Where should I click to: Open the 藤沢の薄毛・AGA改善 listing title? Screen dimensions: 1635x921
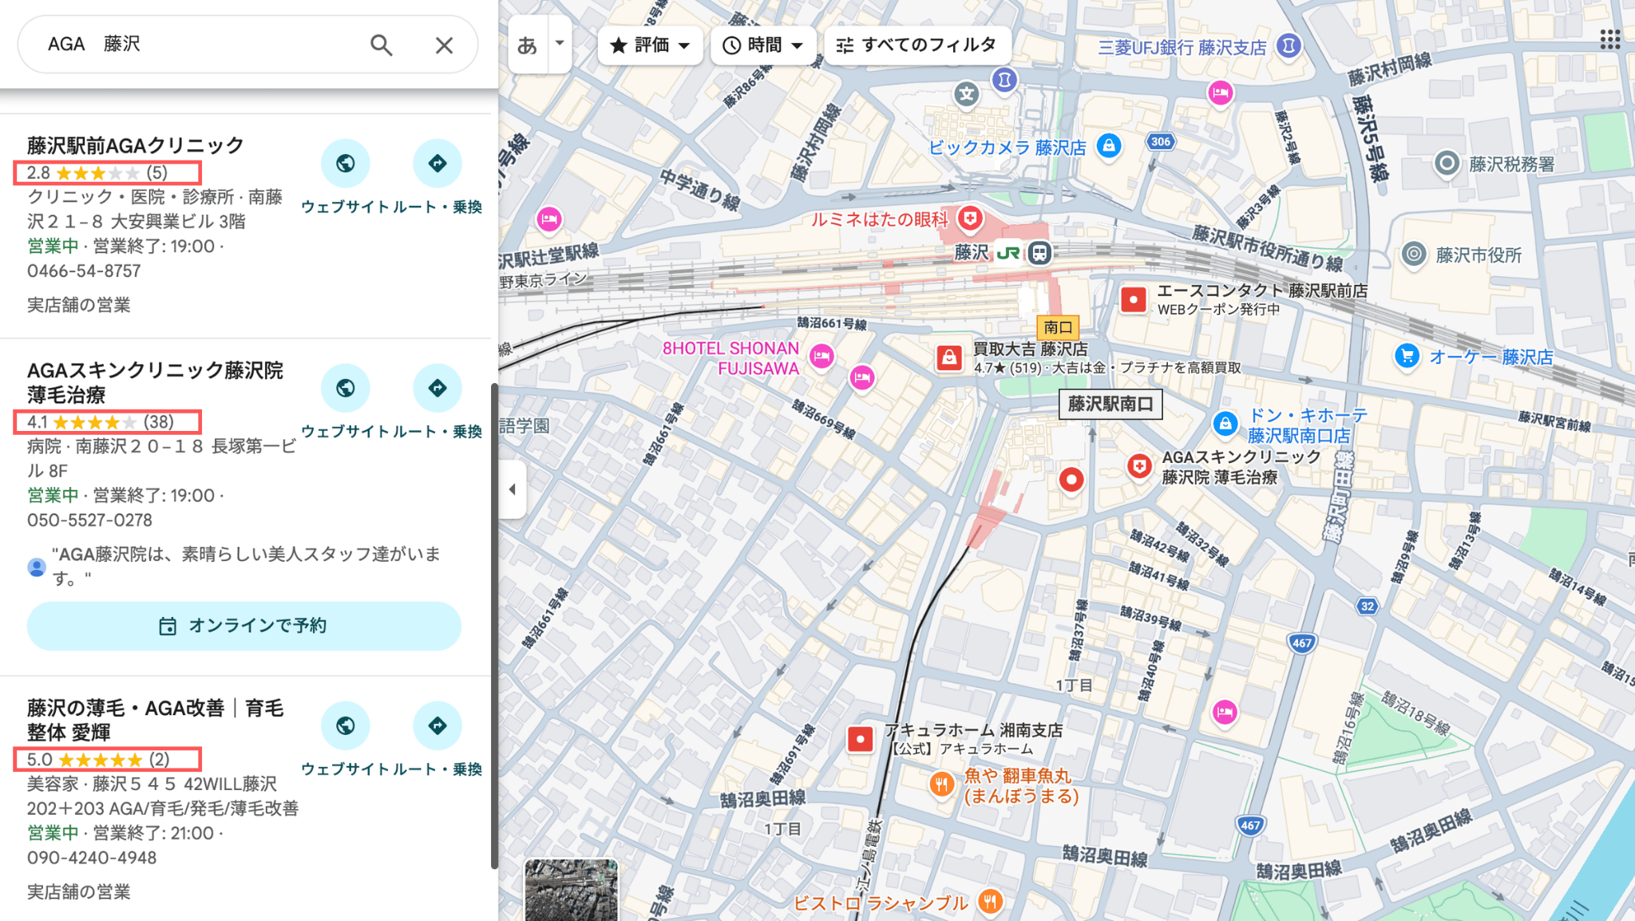click(x=155, y=720)
